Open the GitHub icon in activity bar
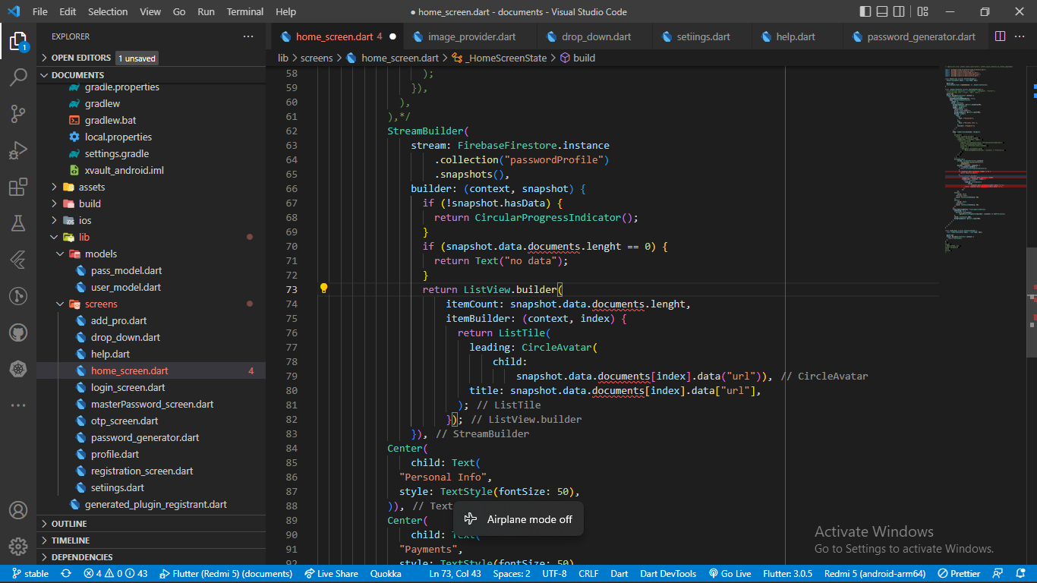 tap(18, 332)
